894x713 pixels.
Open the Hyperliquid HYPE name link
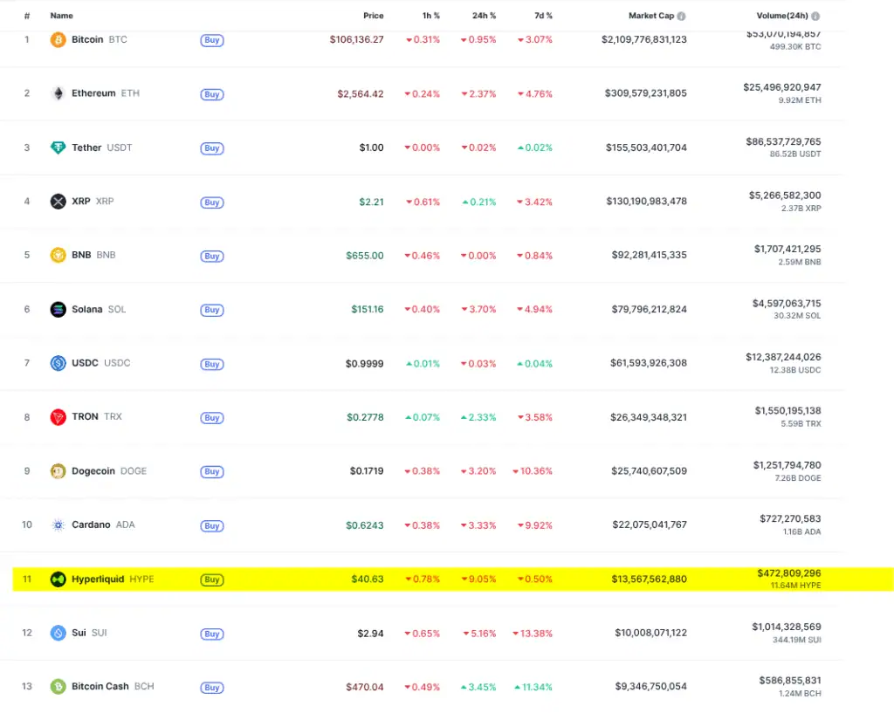(113, 579)
